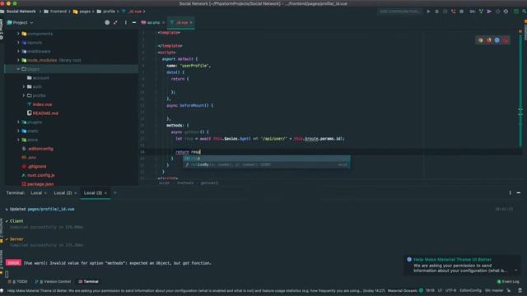Open the settings wrench gear icon
This screenshot has width=527, height=296.
506,12
